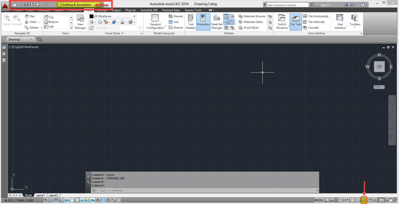Click the [Top] viewport view control
Viewport: 399px width, 204px height.
(16, 47)
